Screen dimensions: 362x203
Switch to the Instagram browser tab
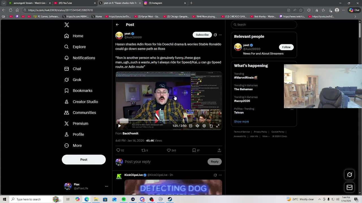click(x=165, y=3)
